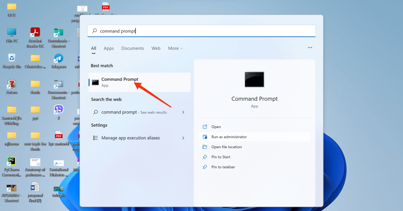
Task: Click the search text field
Action: (201, 31)
